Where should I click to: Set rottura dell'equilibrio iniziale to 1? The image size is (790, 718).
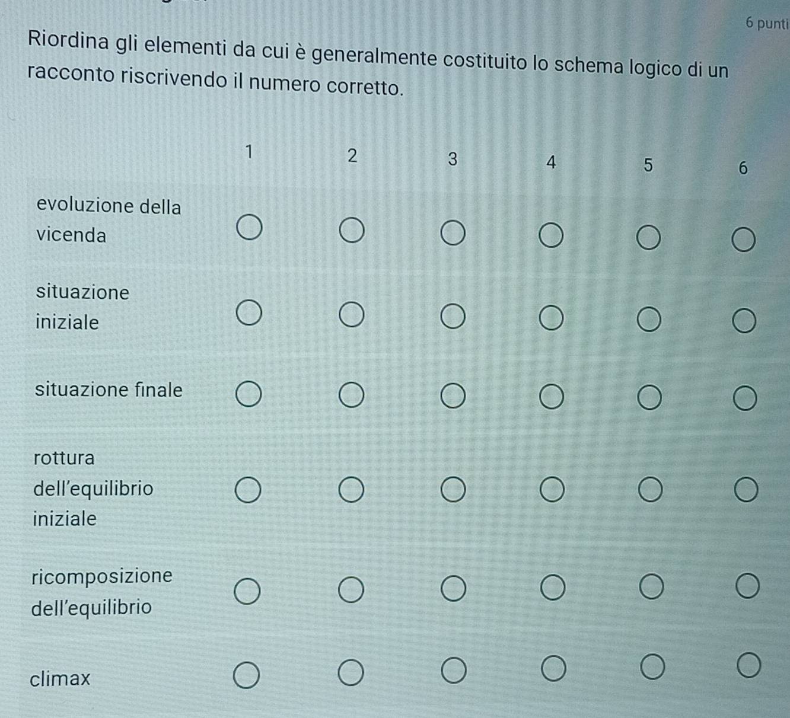(247, 492)
